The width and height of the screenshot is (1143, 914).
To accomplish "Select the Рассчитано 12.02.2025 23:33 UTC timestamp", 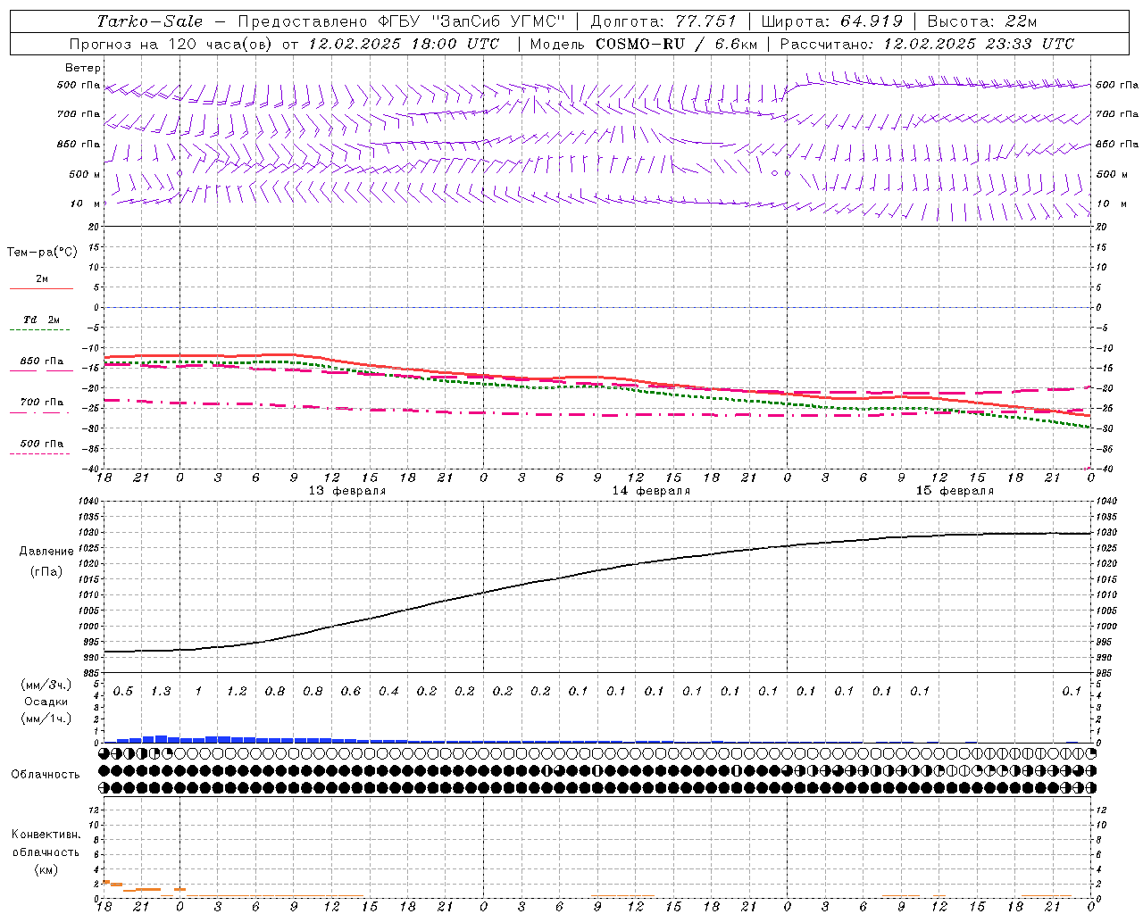I will [927, 44].
